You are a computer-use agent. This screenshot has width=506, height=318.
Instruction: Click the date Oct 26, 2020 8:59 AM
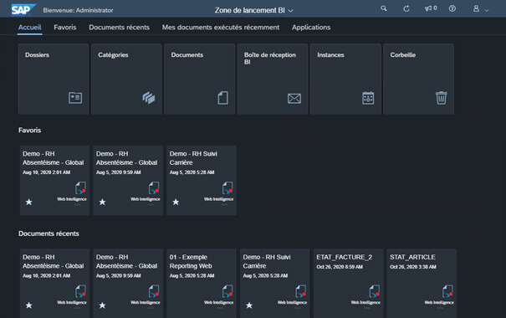point(340,267)
